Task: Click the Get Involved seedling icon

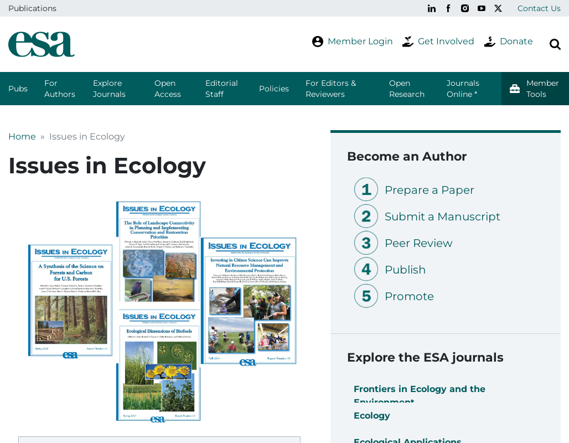Action: click(408, 42)
